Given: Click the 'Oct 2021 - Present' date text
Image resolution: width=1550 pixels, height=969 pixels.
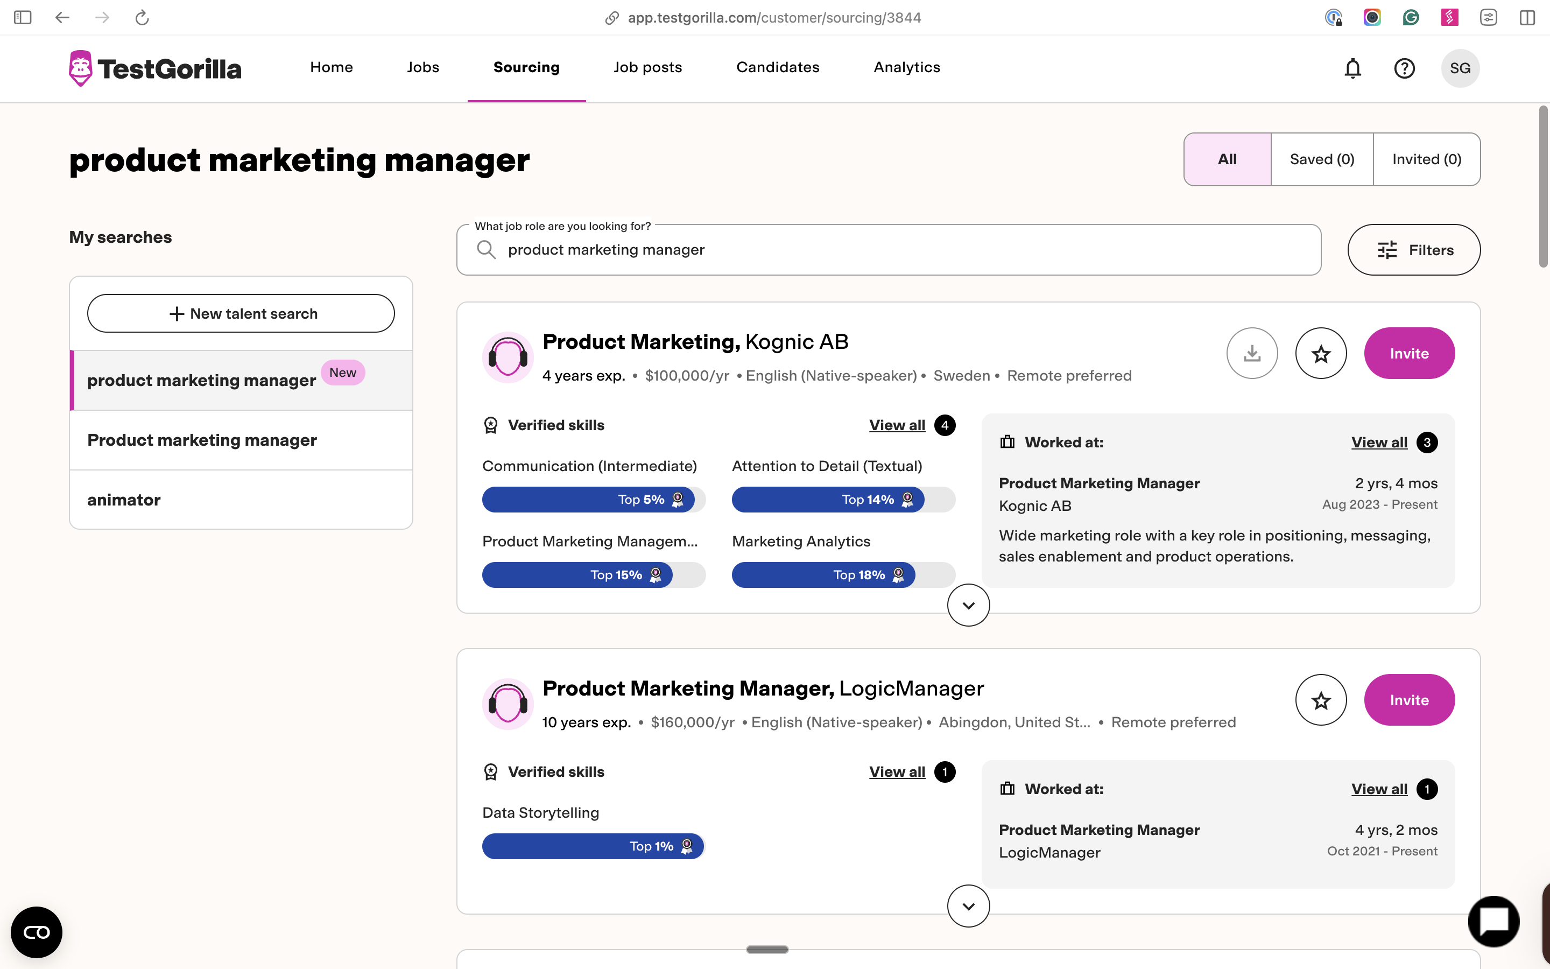Looking at the screenshot, I should (1382, 851).
